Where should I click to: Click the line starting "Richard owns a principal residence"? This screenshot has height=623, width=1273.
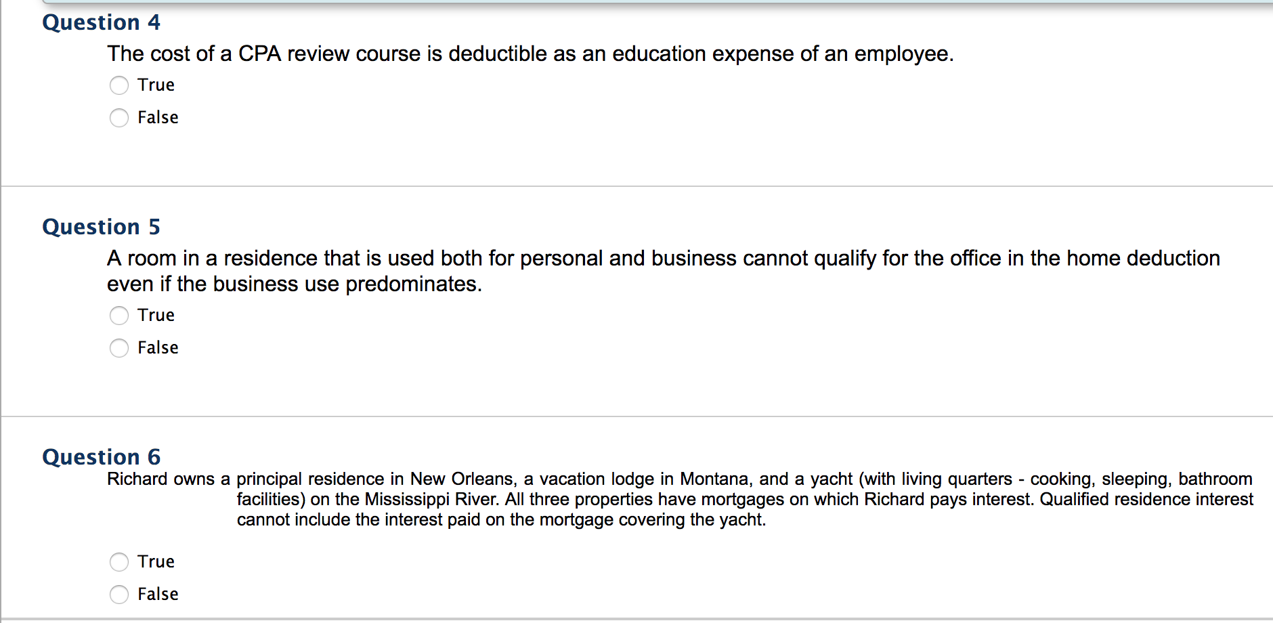[x=680, y=479]
